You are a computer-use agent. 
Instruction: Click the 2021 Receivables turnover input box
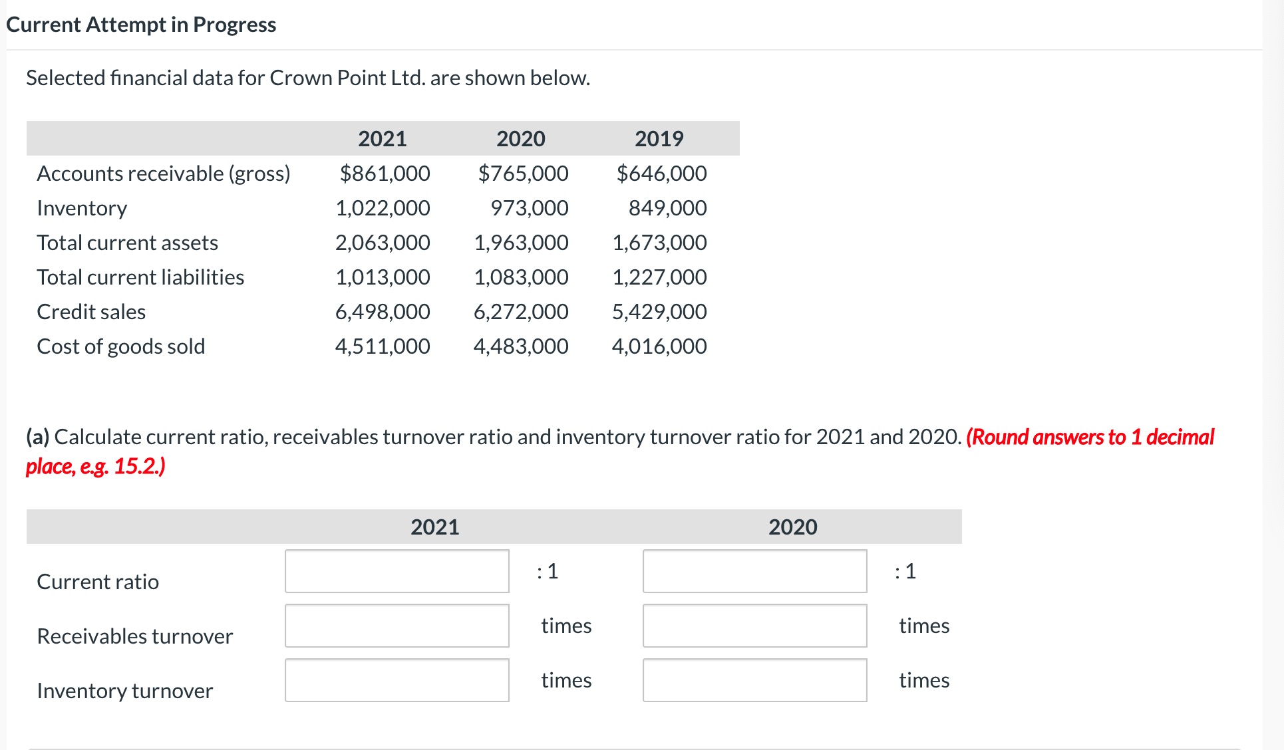397,626
